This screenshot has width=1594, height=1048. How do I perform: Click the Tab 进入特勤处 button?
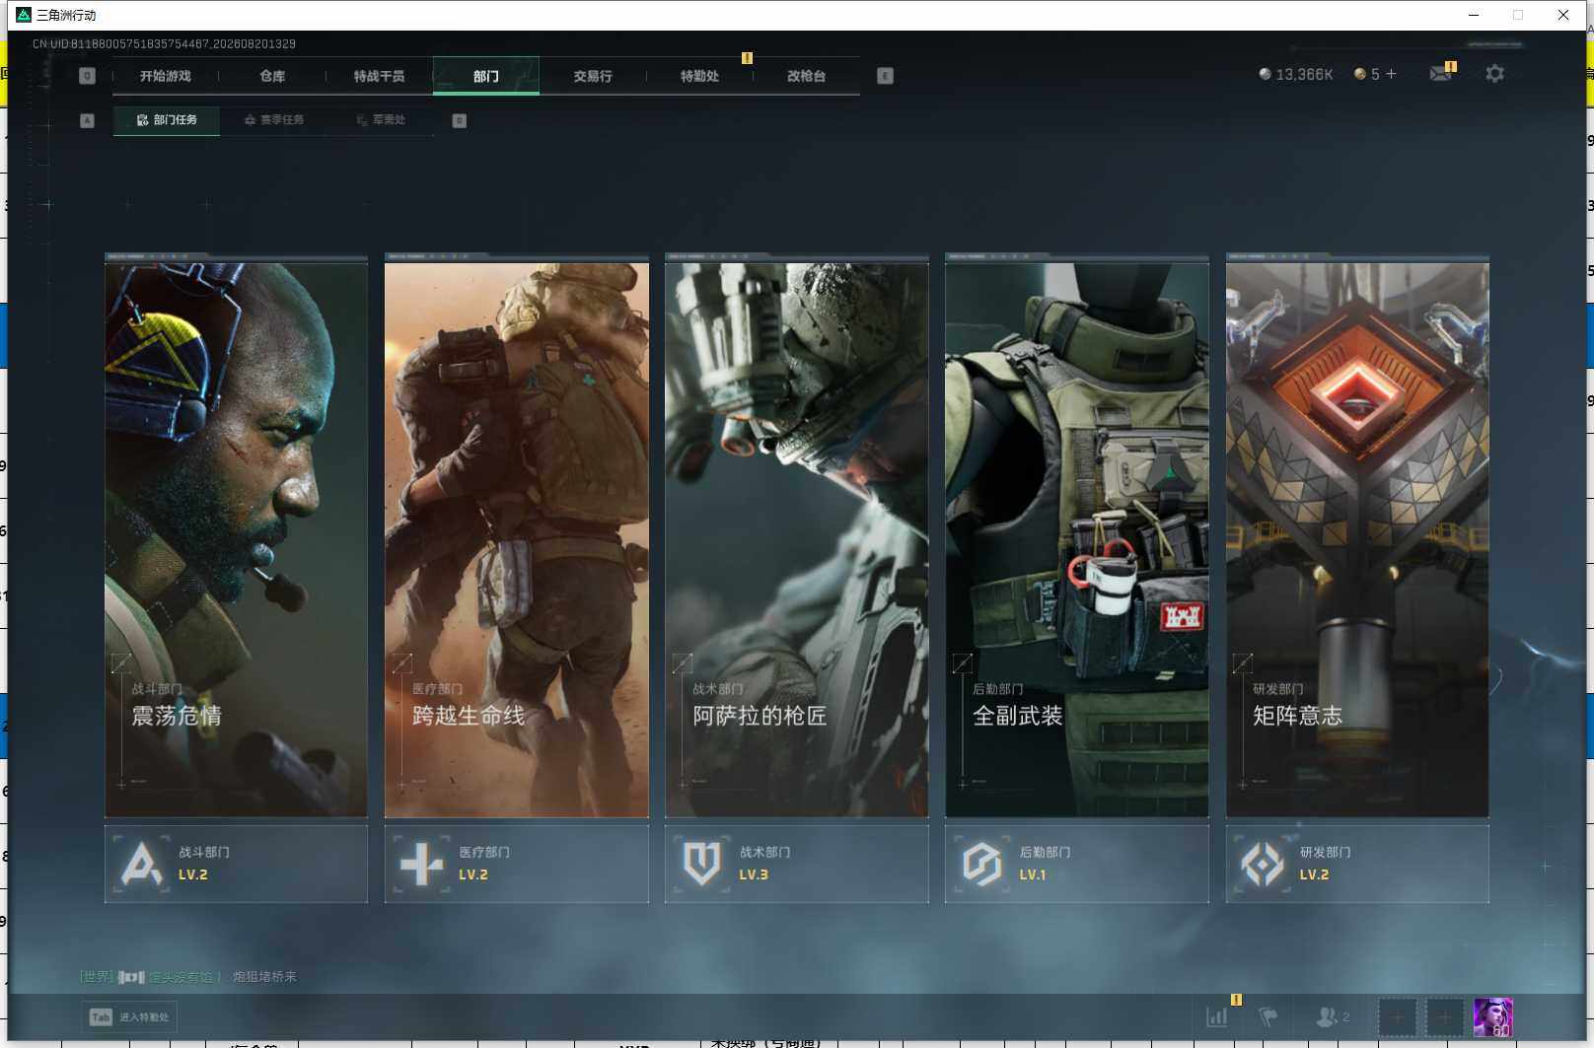129,1017
